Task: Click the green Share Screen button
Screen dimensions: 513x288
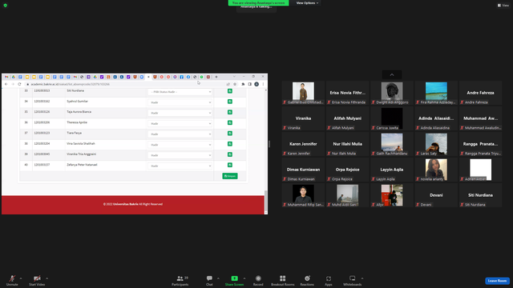Action: pyautogui.click(x=234, y=280)
